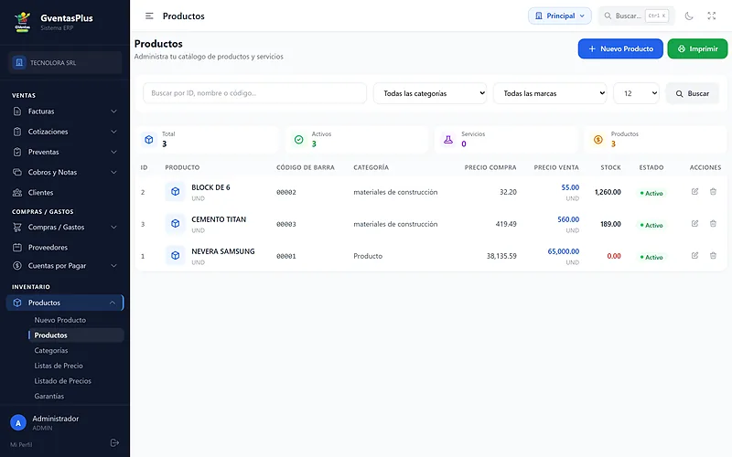This screenshot has height=457, width=732.
Task: Click the Servicios flask icon
Action: click(x=448, y=140)
